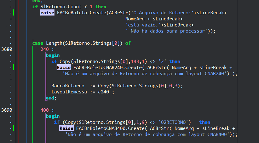The image size is (259, 143).
Task: Click the 'case' keyword
Action: pos(38,43)
